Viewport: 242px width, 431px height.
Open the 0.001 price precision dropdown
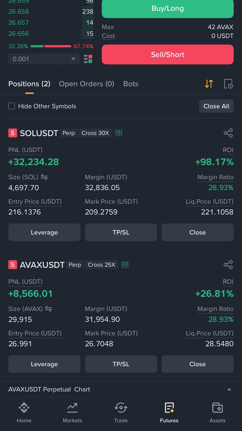(44, 59)
